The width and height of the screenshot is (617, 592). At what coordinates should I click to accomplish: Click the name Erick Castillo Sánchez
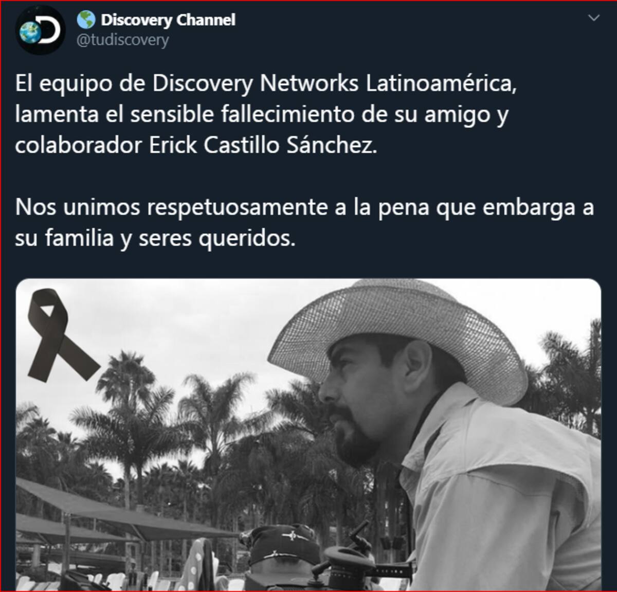[x=263, y=146]
